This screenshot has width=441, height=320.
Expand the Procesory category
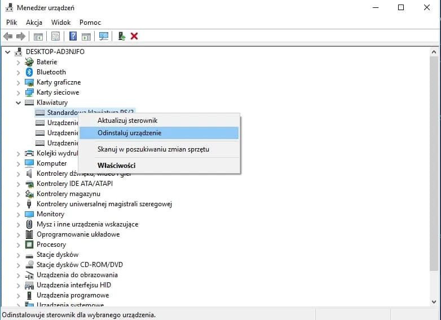click(18, 245)
